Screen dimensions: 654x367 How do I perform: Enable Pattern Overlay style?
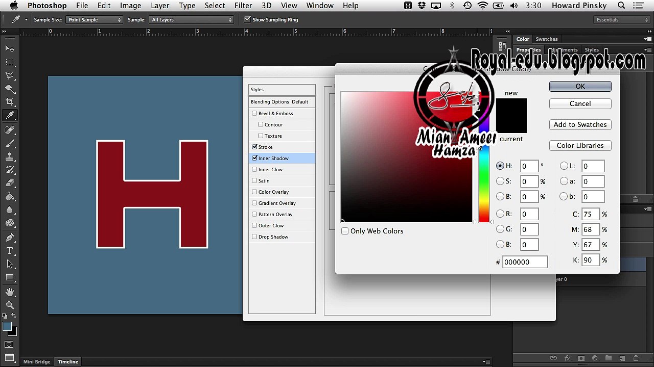coord(254,214)
